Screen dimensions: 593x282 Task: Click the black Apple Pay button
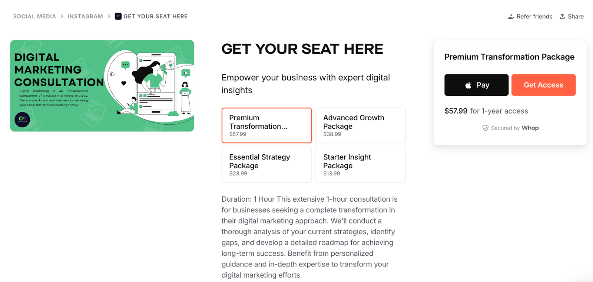pyautogui.click(x=476, y=85)
